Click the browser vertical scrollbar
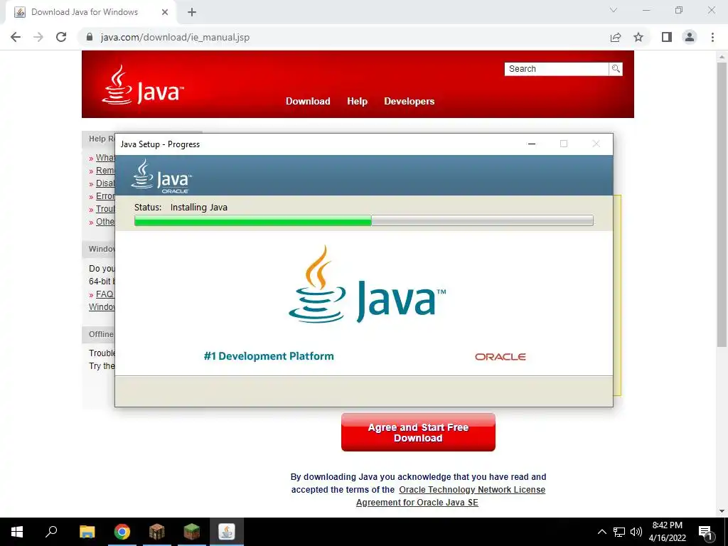 722,204
